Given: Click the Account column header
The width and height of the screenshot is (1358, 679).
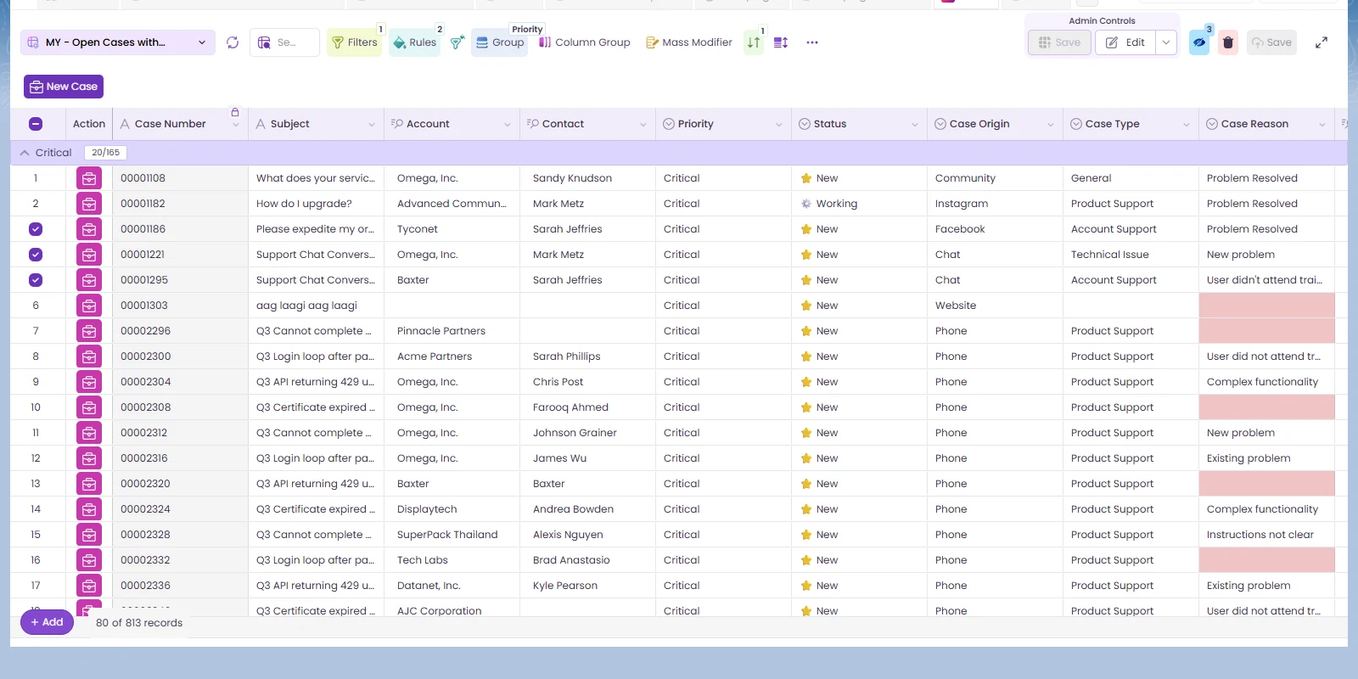Looking at the screenshot, I should point(452,124).
